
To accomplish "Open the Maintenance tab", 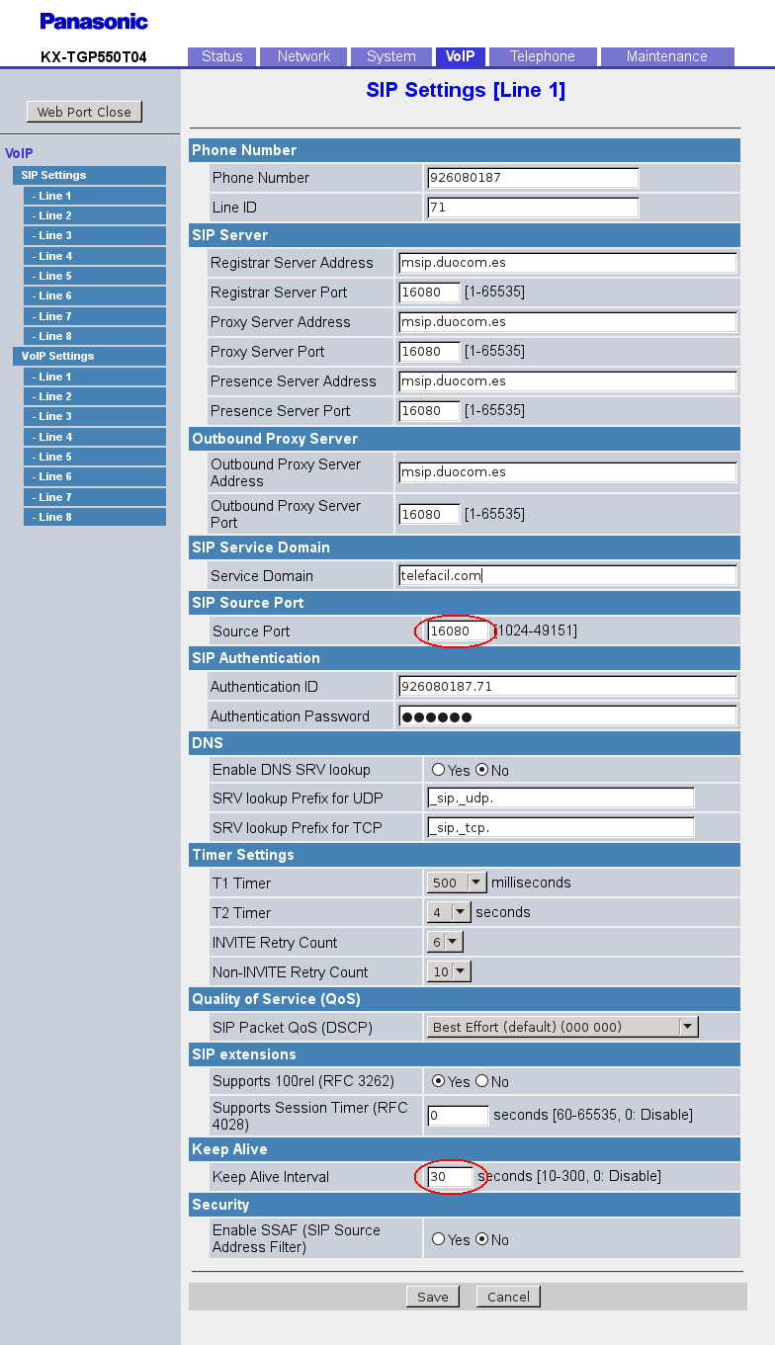I will point(666,56).
